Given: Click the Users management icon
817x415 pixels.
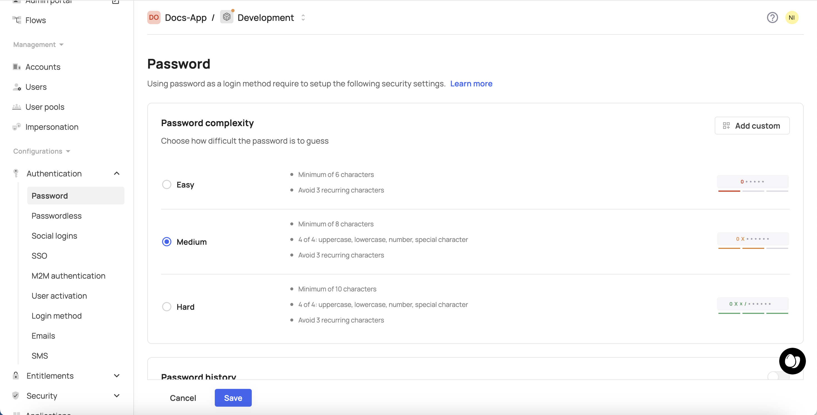Looking at the screenshot, I should coord(16,87).
